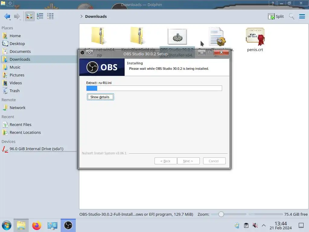Toggle the Dolphin titlebar pin diamond button
Image resolution: width=309 pixels, height=232 pixels.
10,3
